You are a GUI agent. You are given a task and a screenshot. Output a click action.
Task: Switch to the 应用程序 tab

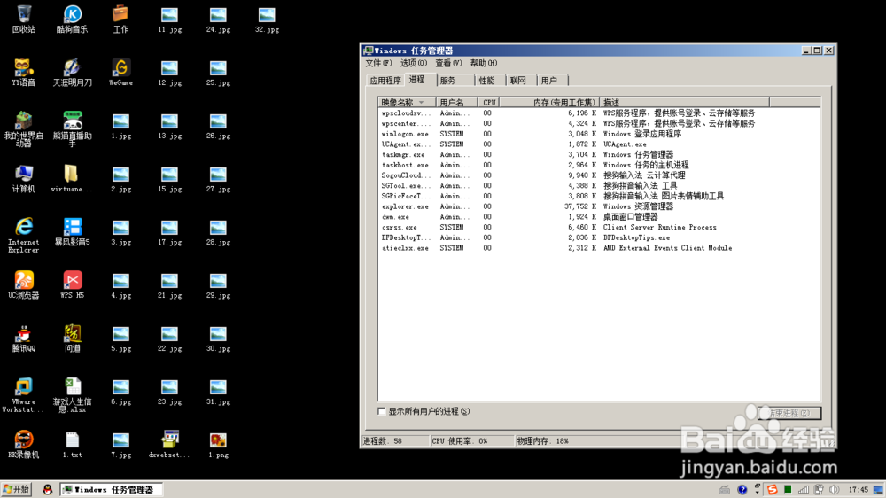tap(385, 81)
